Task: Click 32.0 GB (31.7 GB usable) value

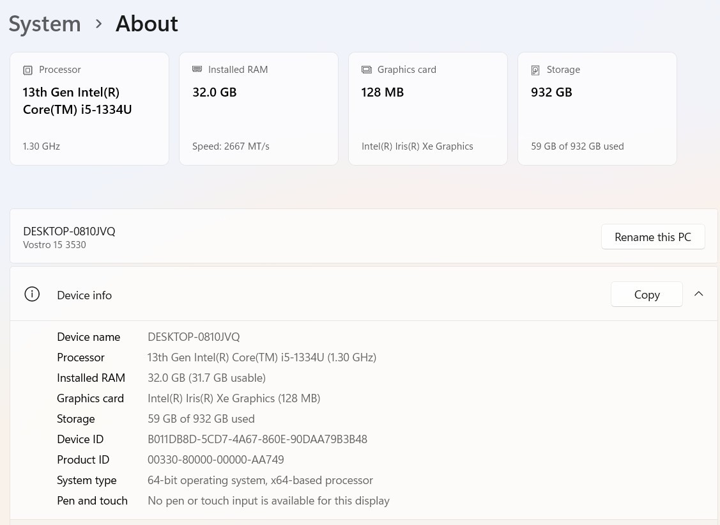Action: (x=206, y=378)
